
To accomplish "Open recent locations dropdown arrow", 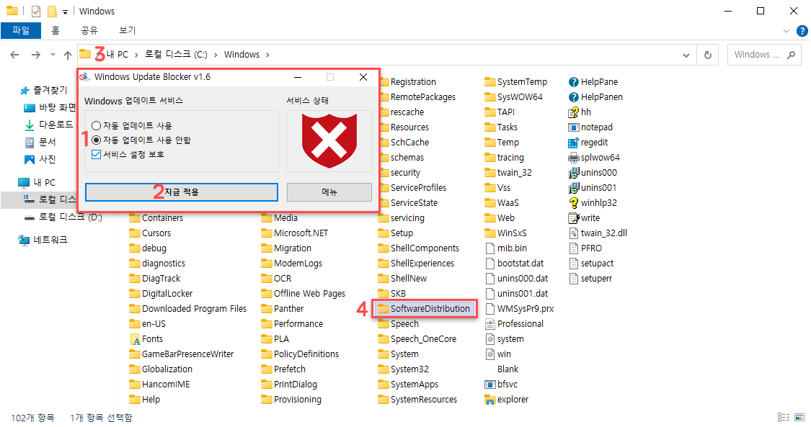I will (53, 55).
